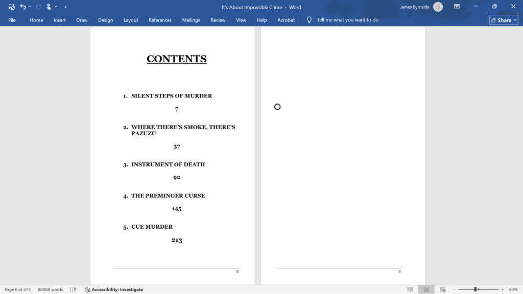Click the Accessibility: Investigate status indicator
Screen dimensions: 523x294
114,289
